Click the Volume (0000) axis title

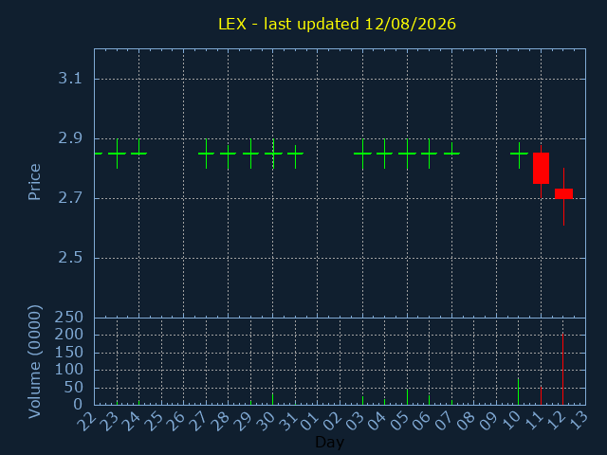[34, 362]
